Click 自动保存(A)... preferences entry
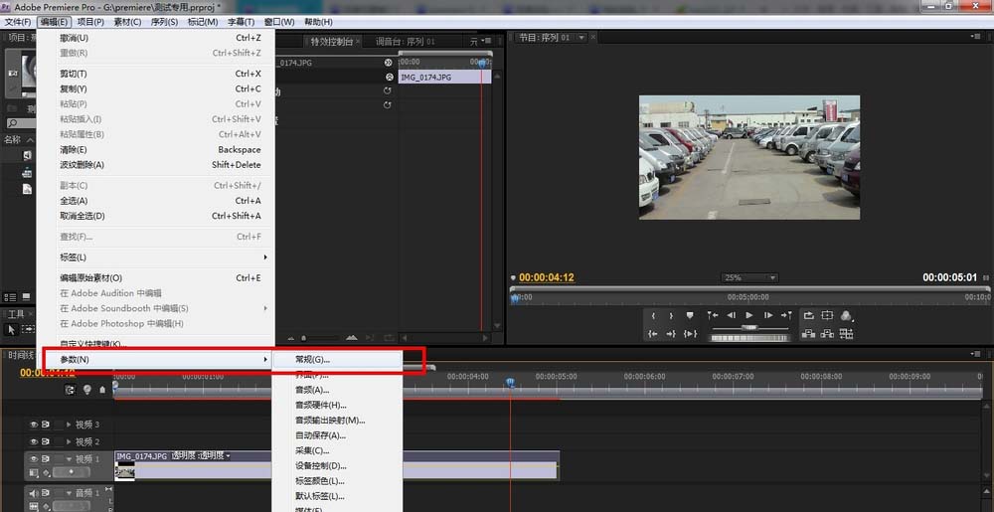Image resolution: width=994 pixels, height=512 pixels. click(320, 435)
